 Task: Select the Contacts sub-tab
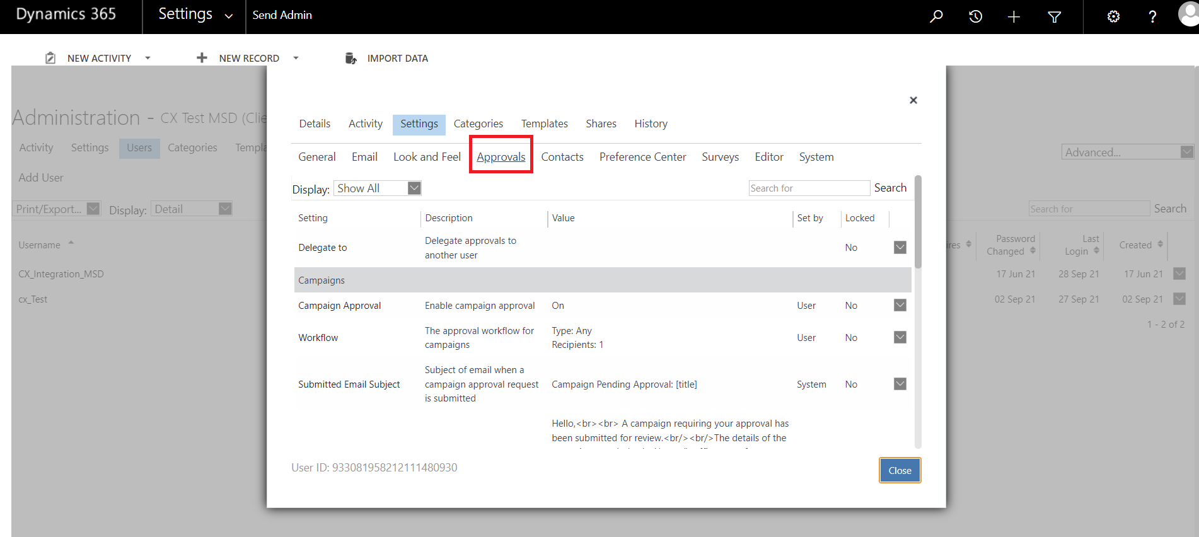562,157
